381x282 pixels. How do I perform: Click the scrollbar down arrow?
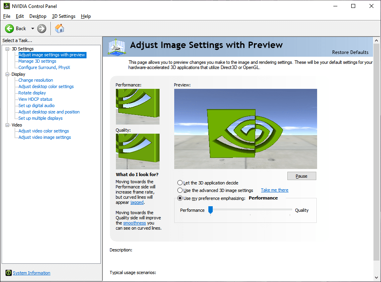coord(376,277)
